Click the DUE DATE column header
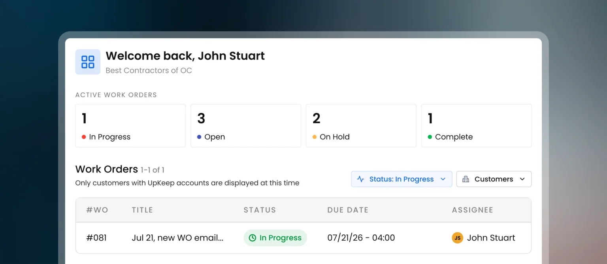This screenshot has height=264, width=607. 348,210
